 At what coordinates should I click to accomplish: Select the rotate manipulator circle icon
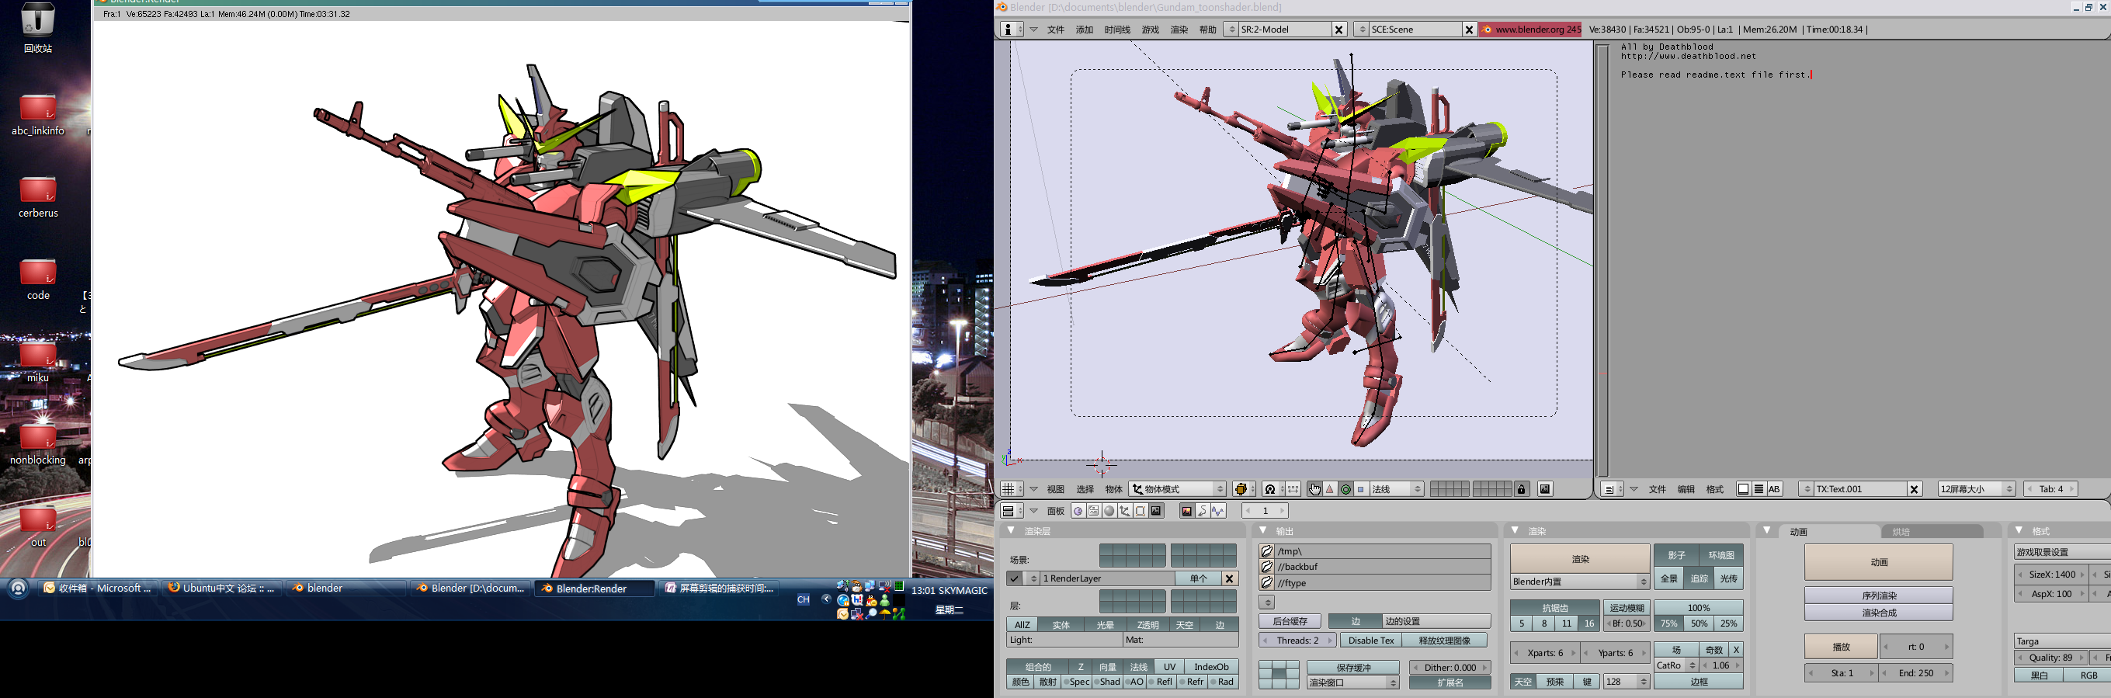1345,489
